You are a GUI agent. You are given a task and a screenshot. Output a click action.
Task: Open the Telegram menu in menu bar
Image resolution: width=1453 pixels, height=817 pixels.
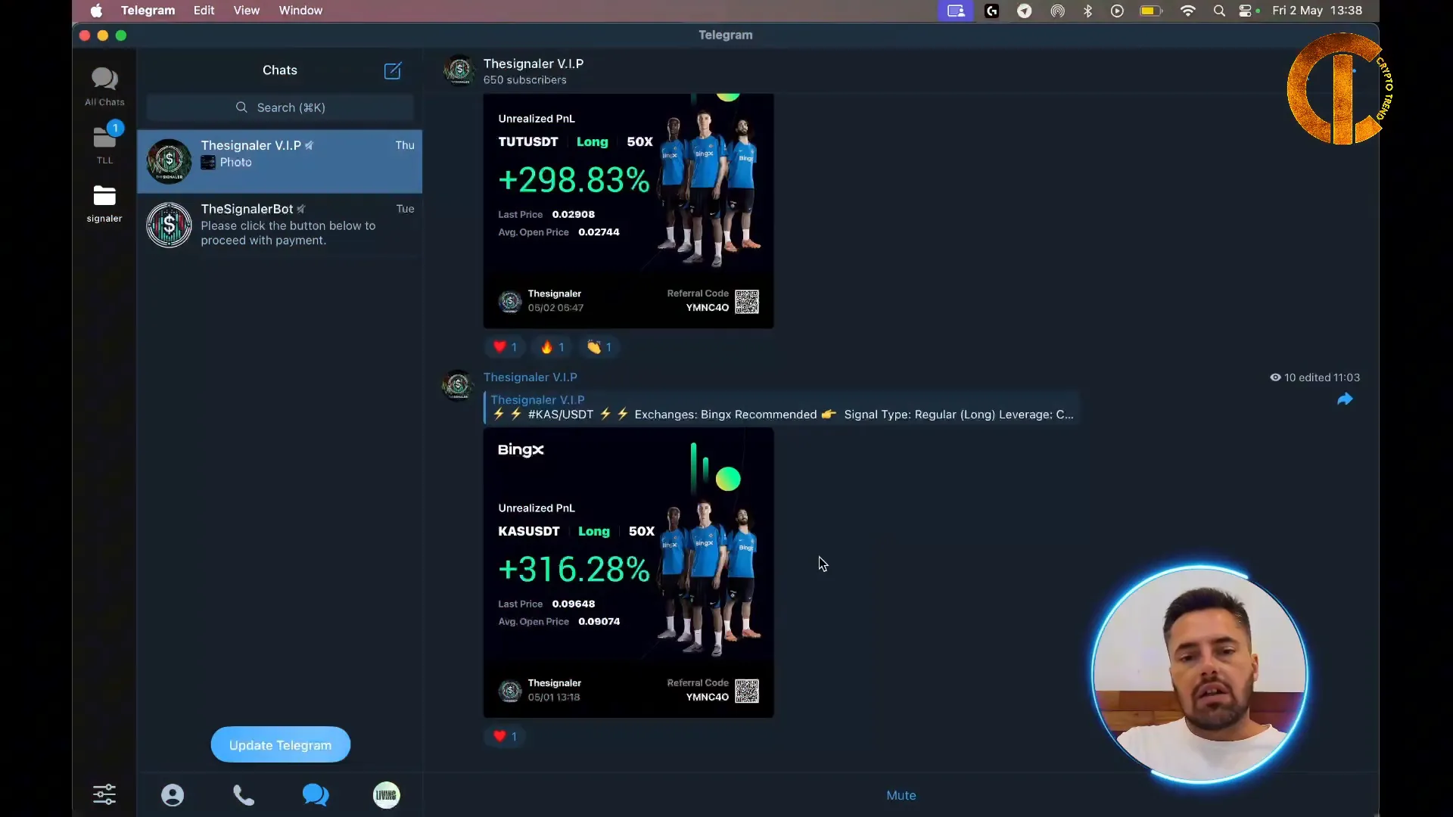click(148, 11)
